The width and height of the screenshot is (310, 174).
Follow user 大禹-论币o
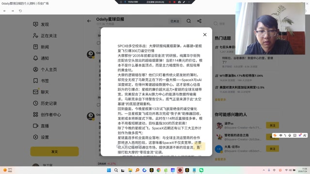(x=272, y=149)
